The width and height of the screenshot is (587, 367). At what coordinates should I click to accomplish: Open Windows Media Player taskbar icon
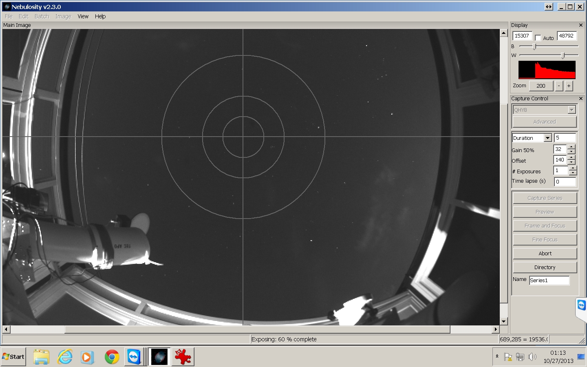tap(87, 357)
